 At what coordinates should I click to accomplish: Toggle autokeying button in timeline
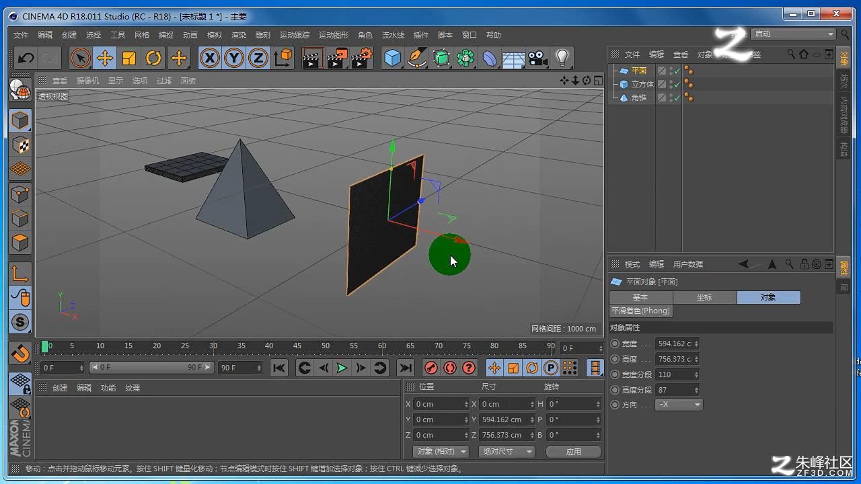(450, 368)
